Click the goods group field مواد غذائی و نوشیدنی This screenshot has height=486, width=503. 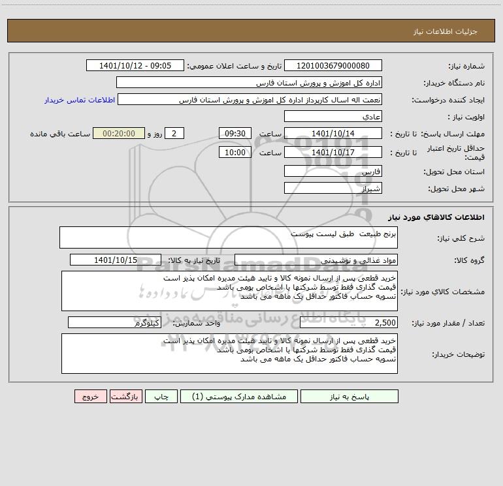point(316,260)
